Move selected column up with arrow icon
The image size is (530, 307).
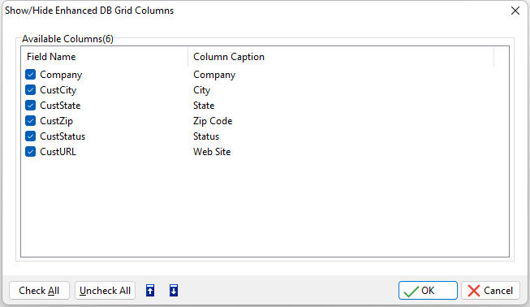coord(150,291)
